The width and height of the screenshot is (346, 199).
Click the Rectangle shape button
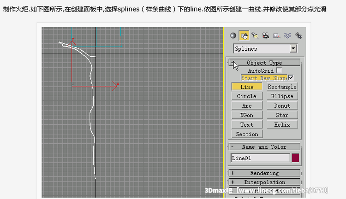tap(282, 87)
